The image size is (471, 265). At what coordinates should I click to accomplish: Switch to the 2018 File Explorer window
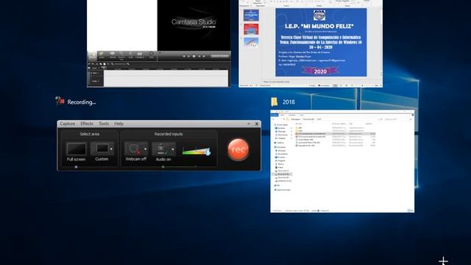(x=342, y=161)
